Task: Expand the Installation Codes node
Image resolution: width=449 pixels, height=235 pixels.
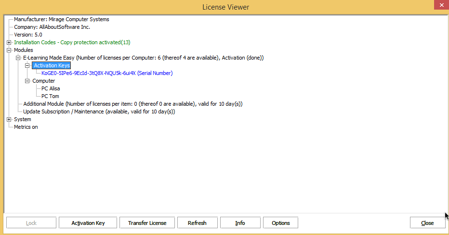Action: click(x=9, y=43)
